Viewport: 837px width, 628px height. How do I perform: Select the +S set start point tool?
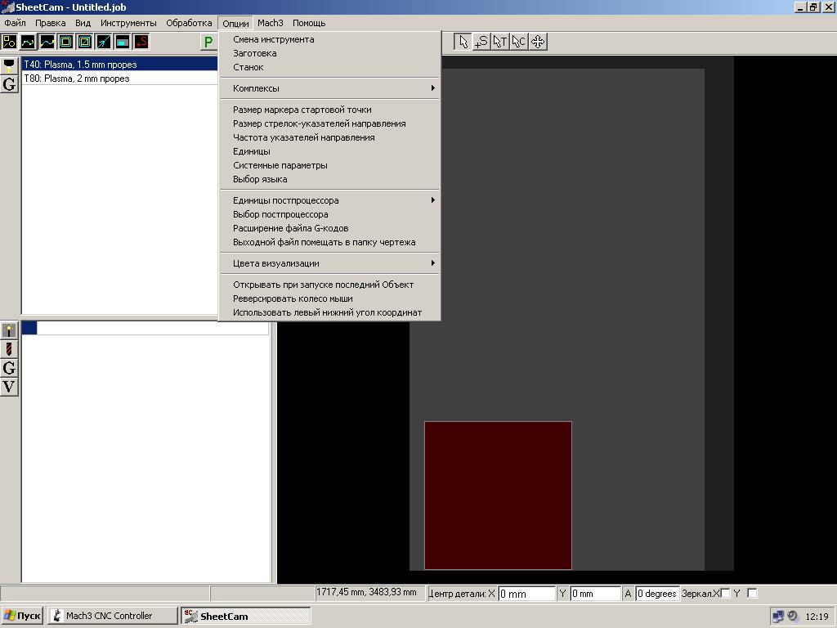481,42
